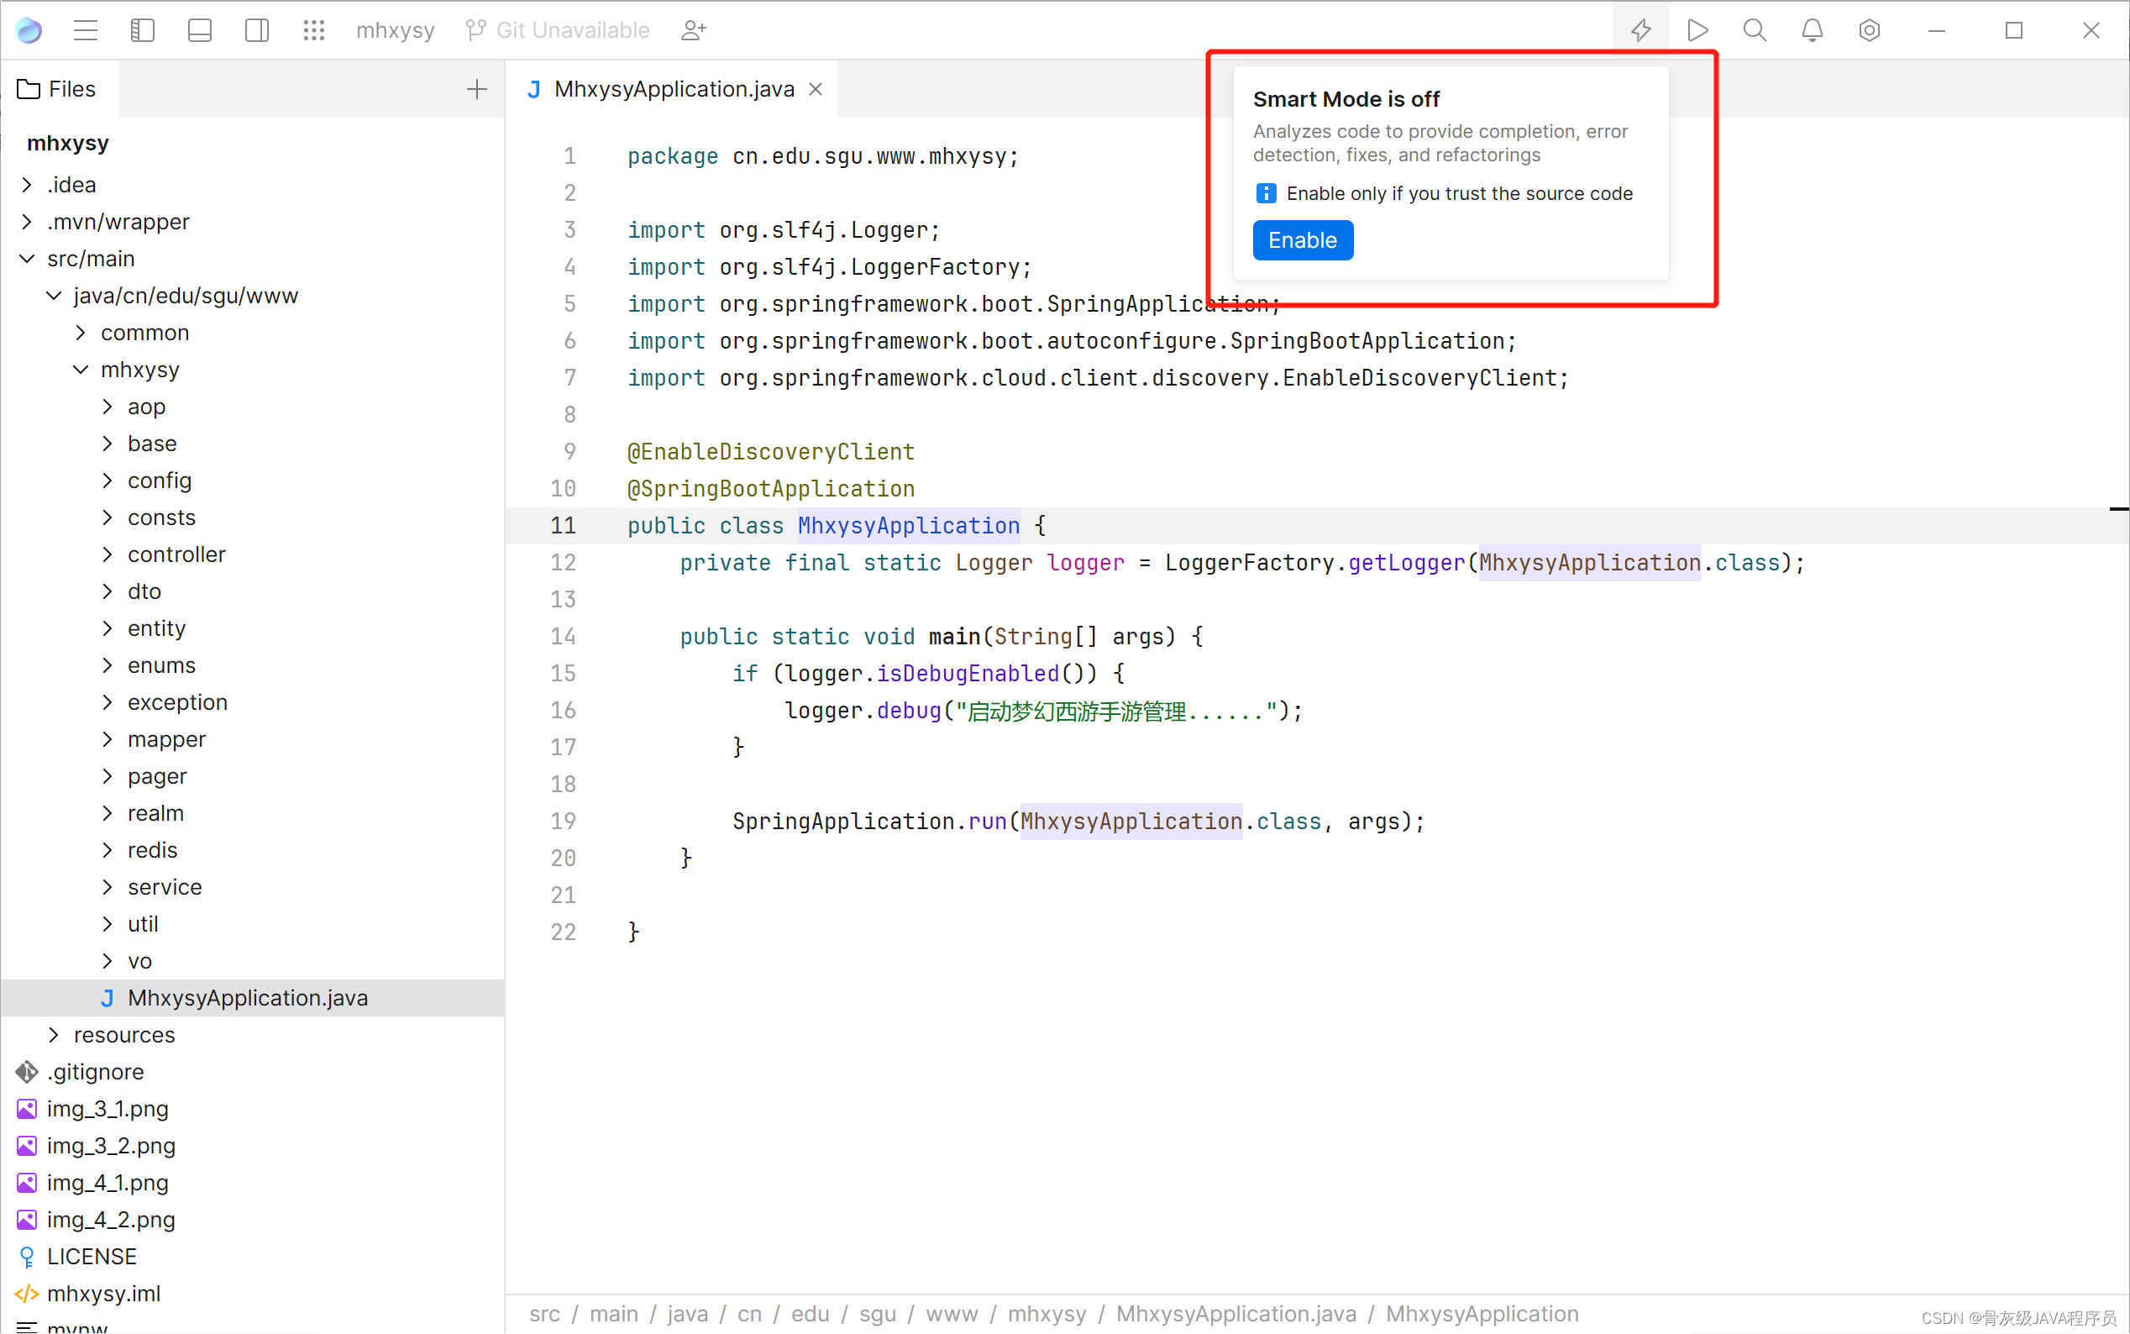Click Enable in the Smart Mode popup

tap(1302, 239)
